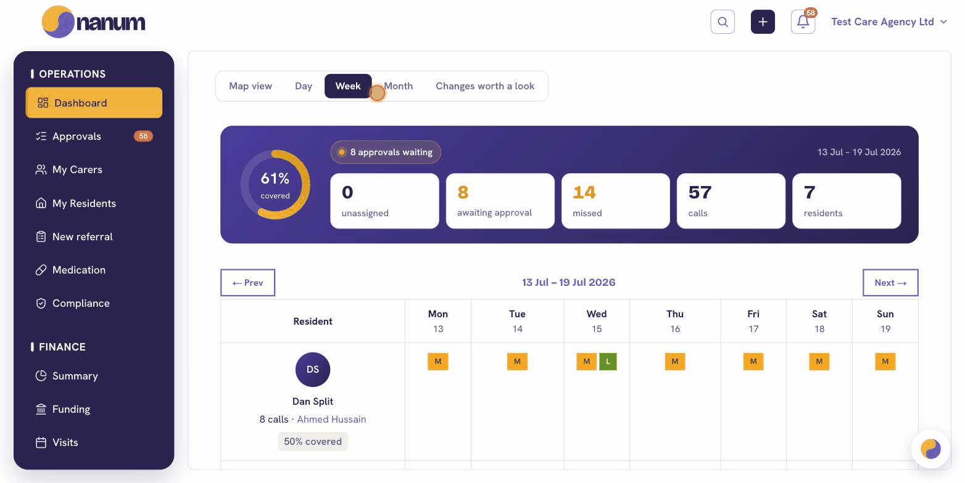Click the Mon 13 column header
This screenshot has width=965, height=483.
438,321
